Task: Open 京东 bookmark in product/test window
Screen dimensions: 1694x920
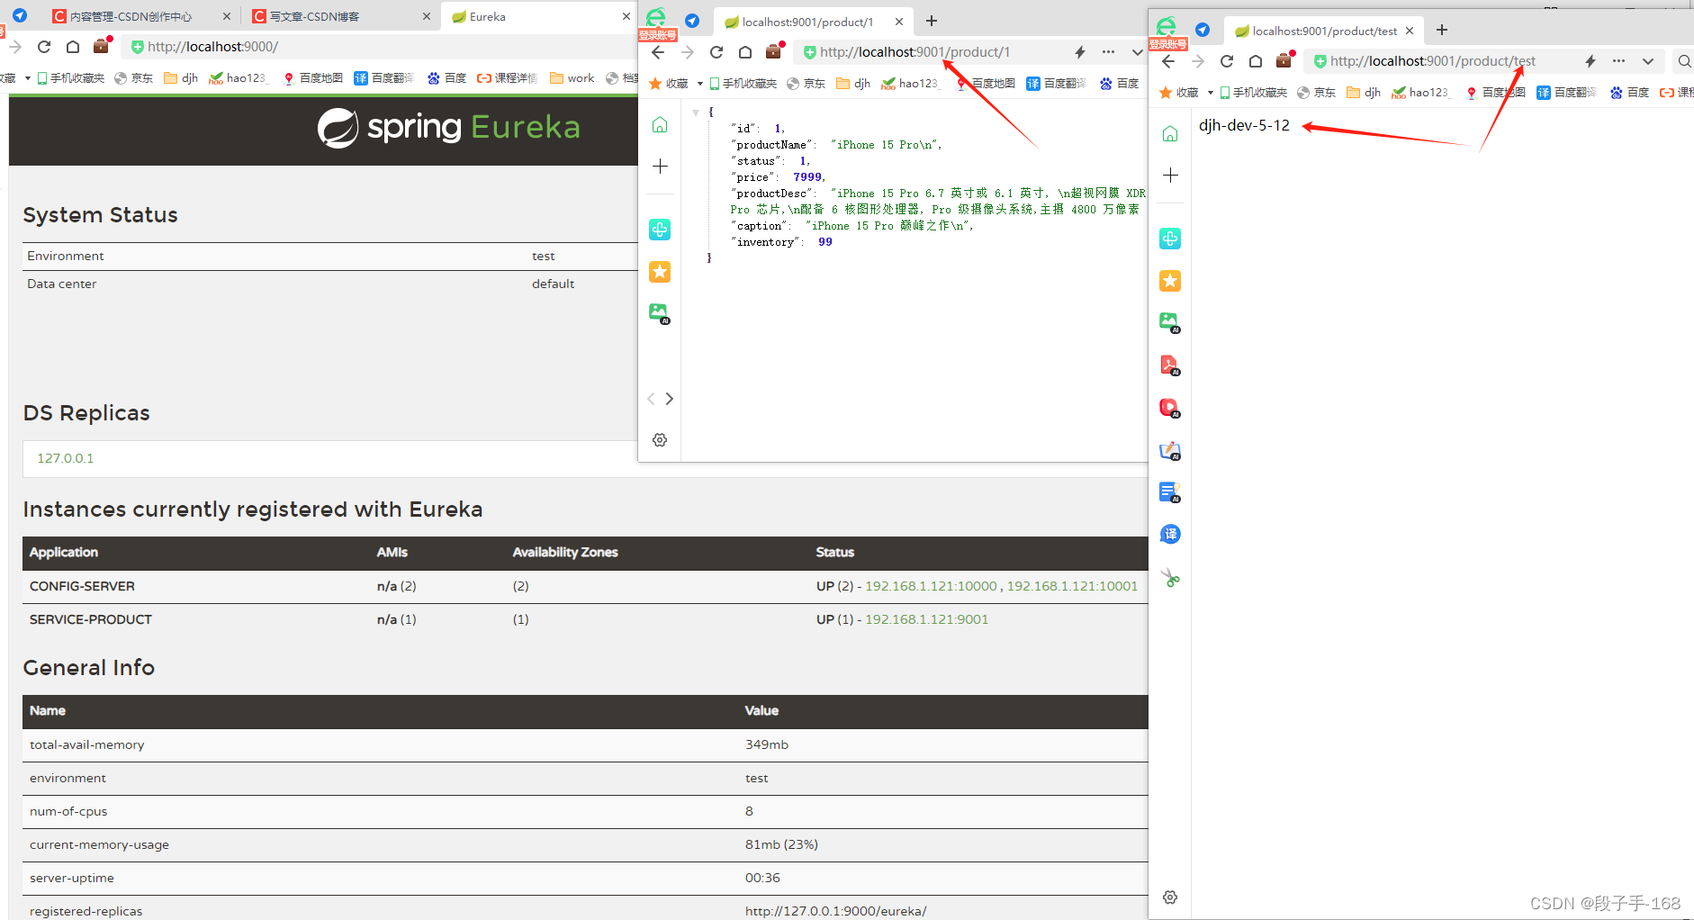Action: (1316, 93)
